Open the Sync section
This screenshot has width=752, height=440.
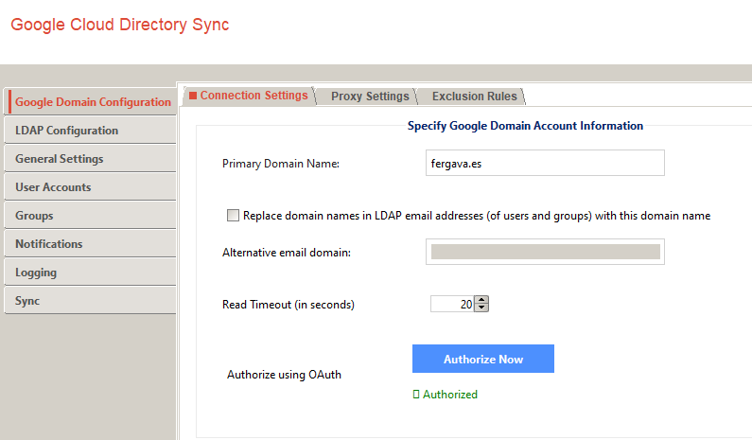click(x=90, y=301)
